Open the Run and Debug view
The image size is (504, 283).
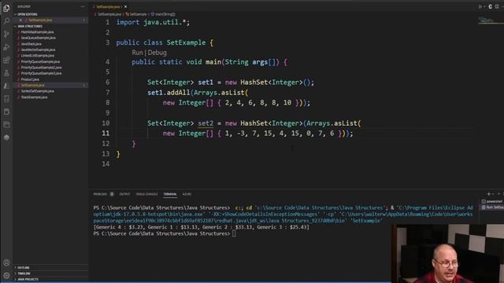point(6,47)
